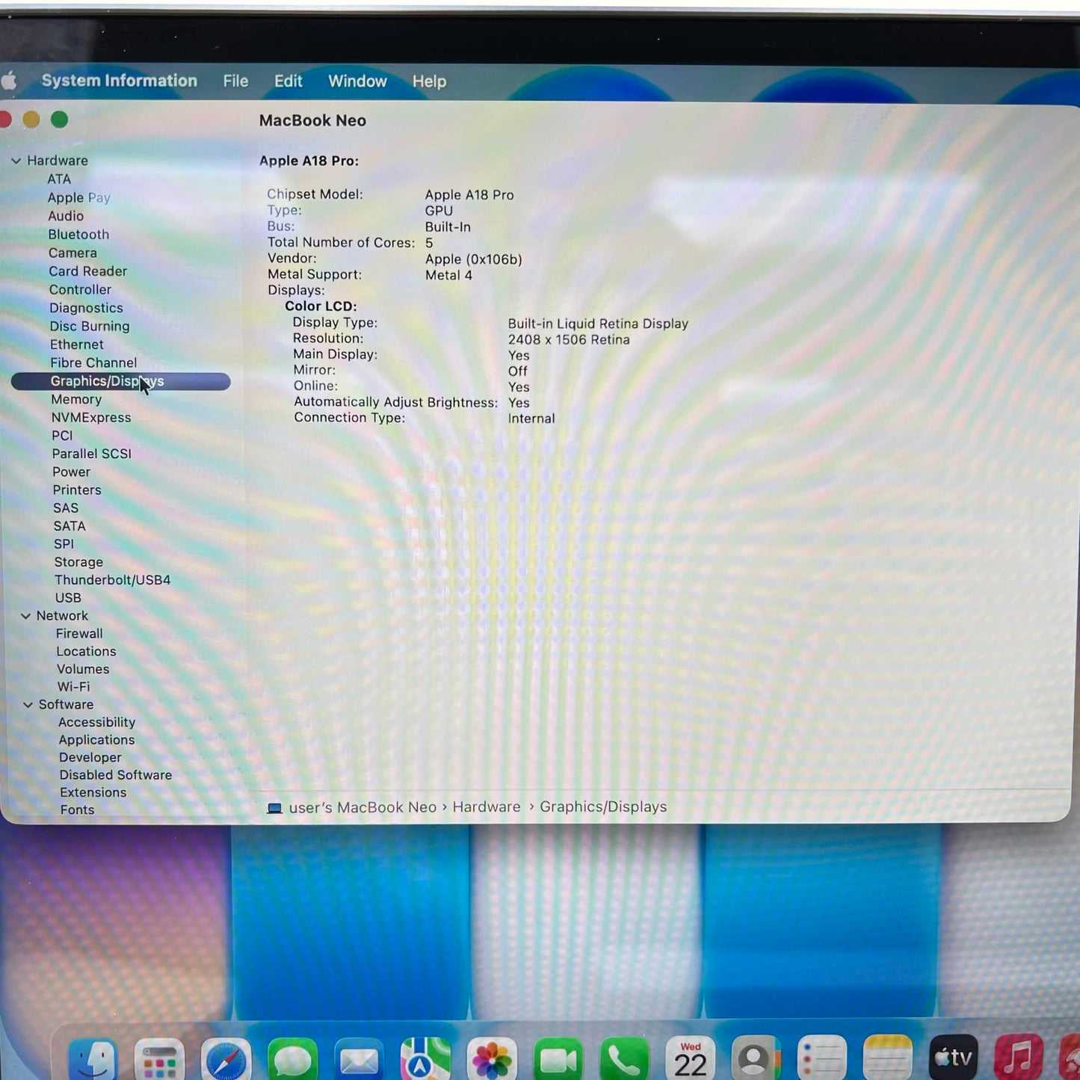Select Graphics/Displays in the sidebar
Viewport: 1080px width, 1080px height.
[x=121, y=381]
